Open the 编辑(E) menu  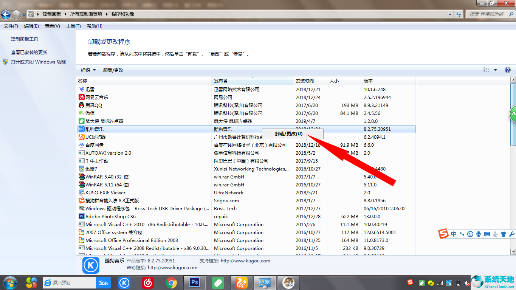pos(31,26)
